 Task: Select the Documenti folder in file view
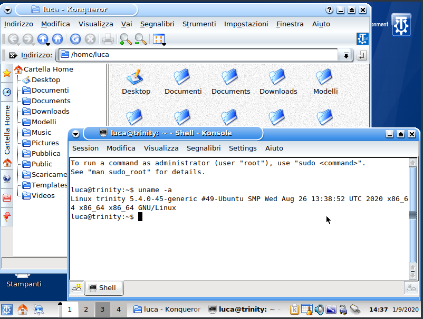pyautogui.click(x=183, y=82)
